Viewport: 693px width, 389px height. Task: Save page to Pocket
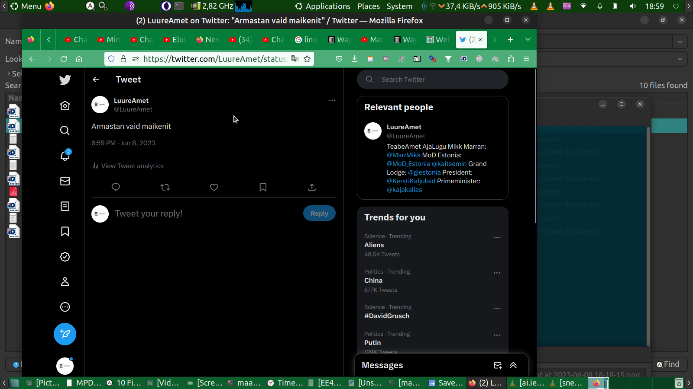click(339, 59)
